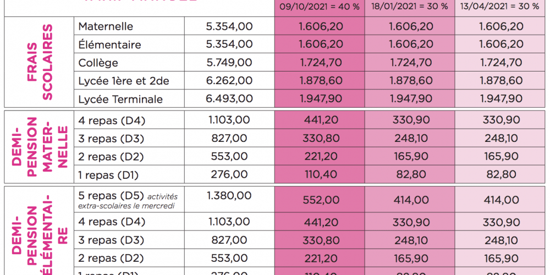
Task: Select the Élémentaire row label
Action: [109, 45]
